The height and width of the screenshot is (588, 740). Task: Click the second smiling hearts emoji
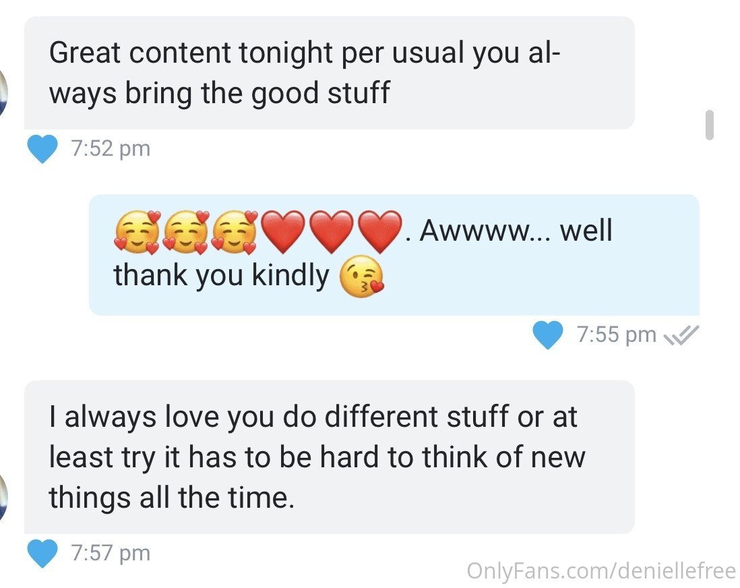tap(187, 232)
